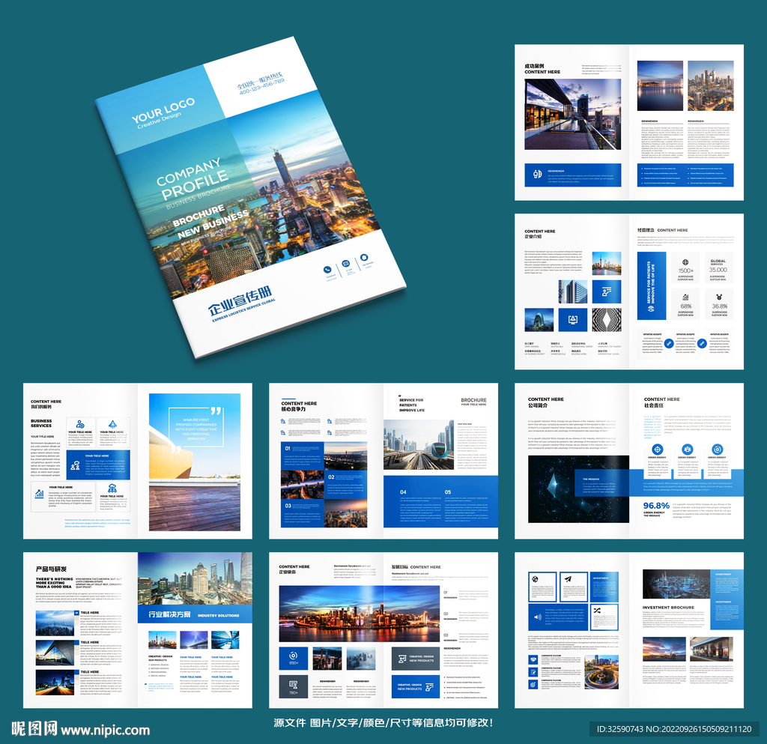Viewport: 767px width, 744px height.
Task: Click the YOUR LOGO text on the cover
Action: click(x=163, y=110)
